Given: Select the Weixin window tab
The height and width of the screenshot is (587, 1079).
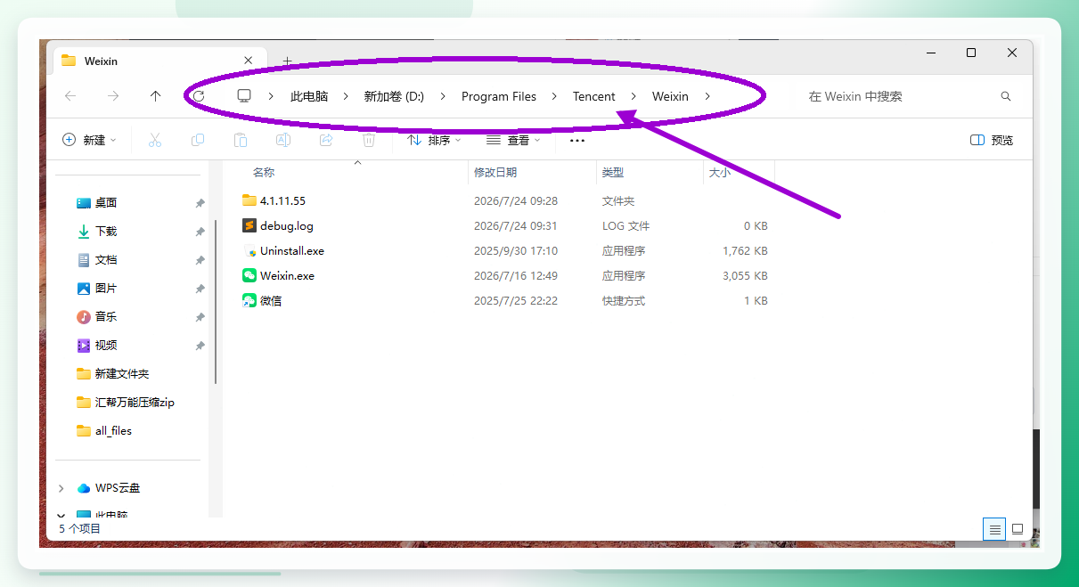Looking at the screenshot, I should pyautogui.click(x=159, y=61).
